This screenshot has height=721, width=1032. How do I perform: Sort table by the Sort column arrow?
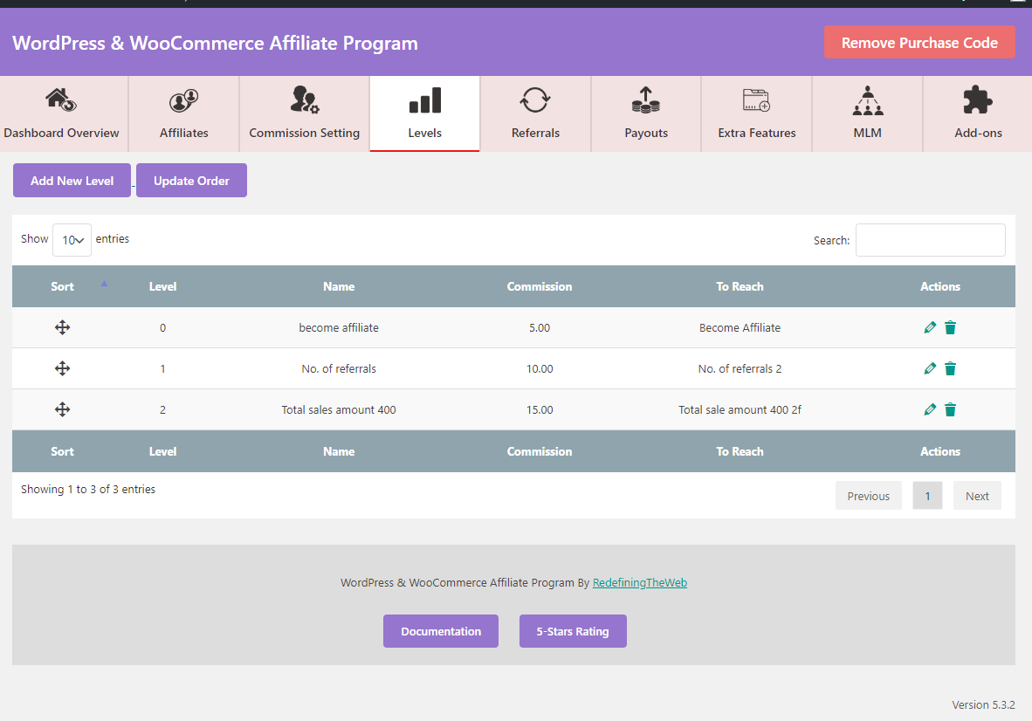[104, 284]
